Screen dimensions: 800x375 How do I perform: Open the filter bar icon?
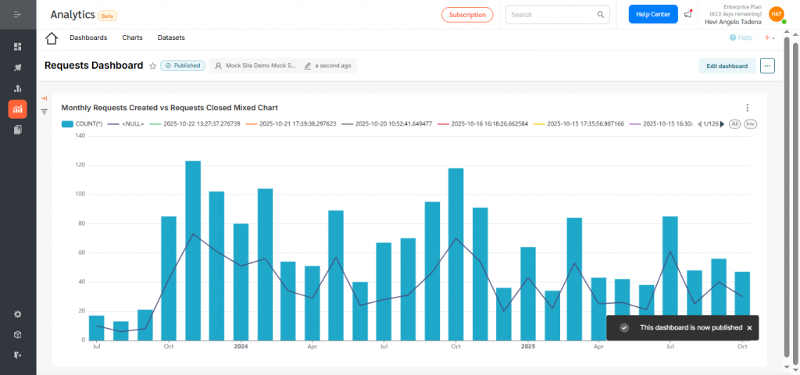[x=45, y=112]
